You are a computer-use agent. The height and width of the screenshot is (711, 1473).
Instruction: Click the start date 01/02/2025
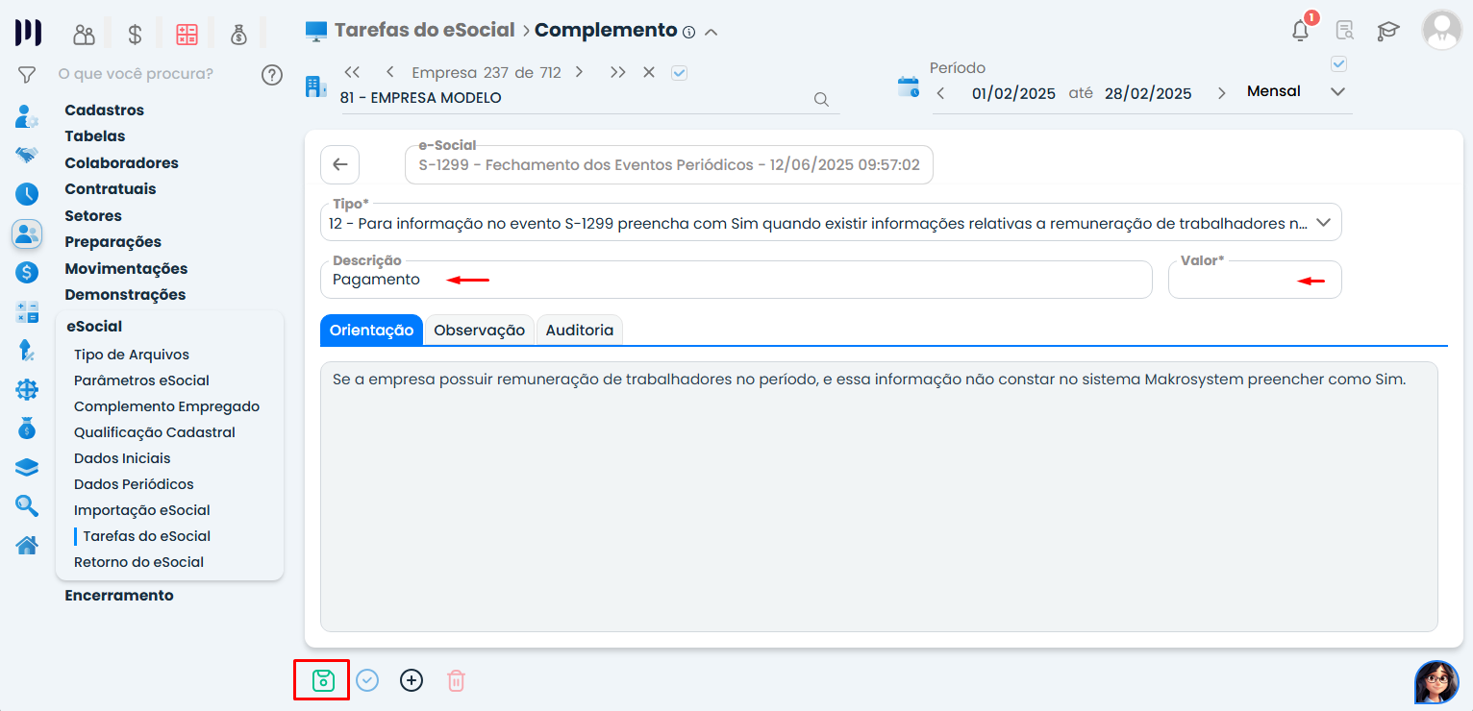point(1013,93)
